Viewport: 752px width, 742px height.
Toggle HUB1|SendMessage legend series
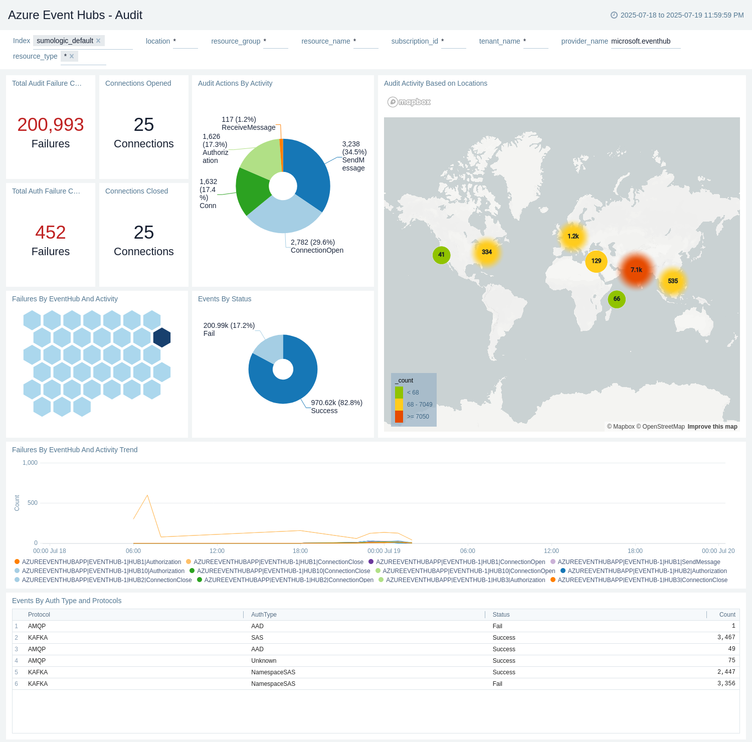pyautogui.click(x=635, y=562)
